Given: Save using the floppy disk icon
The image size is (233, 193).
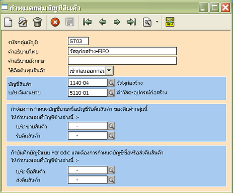Looking at the screenshot, I should coord(70,22).
